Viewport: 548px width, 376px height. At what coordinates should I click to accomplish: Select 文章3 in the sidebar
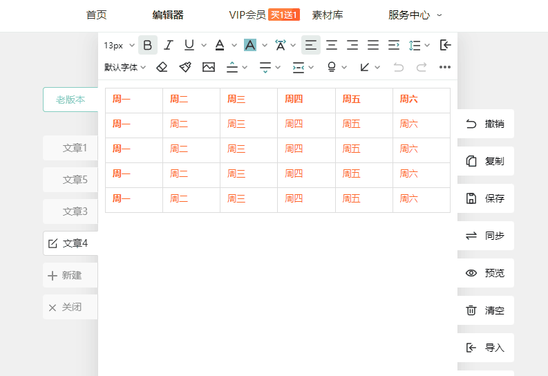[70, 211]
